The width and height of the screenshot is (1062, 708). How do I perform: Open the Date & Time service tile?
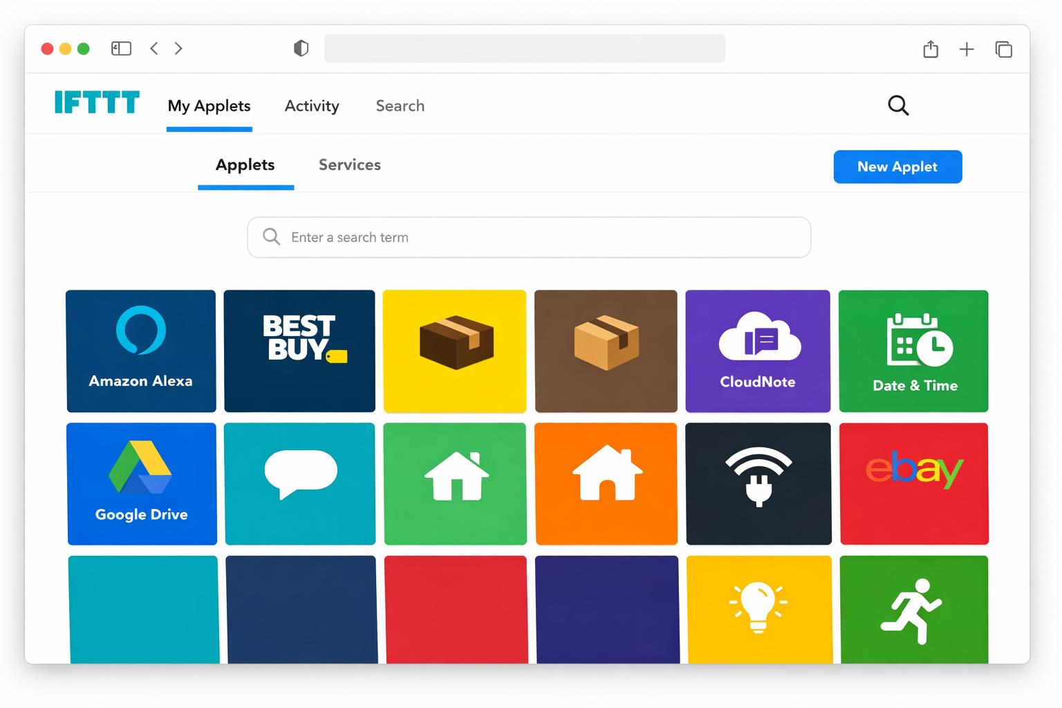point(913,351)
